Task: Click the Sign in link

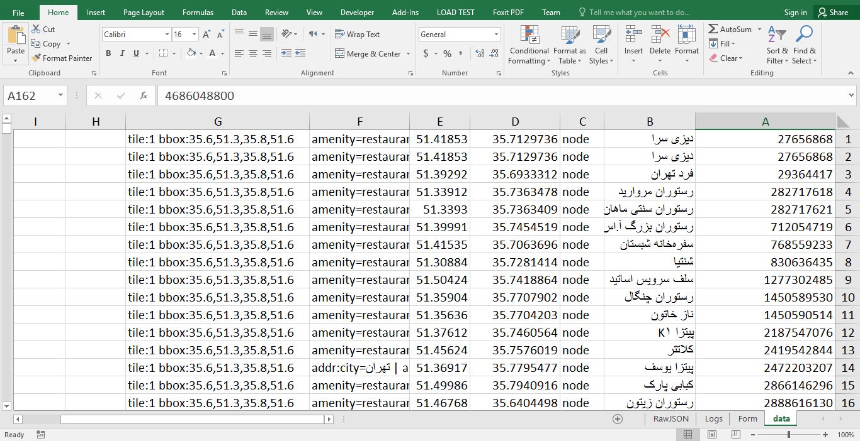Action: click(795, 12)
